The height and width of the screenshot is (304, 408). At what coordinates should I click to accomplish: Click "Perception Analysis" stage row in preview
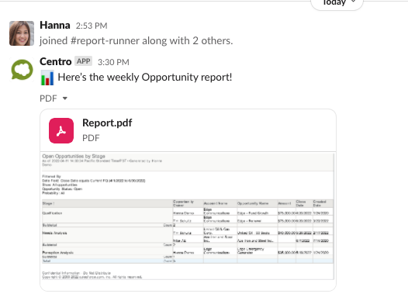tap(57, 253)
